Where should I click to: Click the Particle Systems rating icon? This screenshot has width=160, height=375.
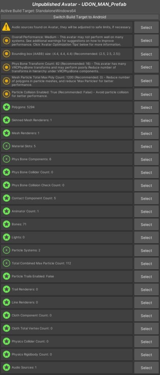[6, 250]
